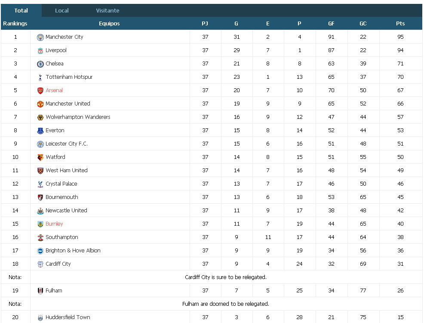Open Brighton & Hove Albion team link
This screenshot has width=424, height=323.
click(x=73, y=251)
